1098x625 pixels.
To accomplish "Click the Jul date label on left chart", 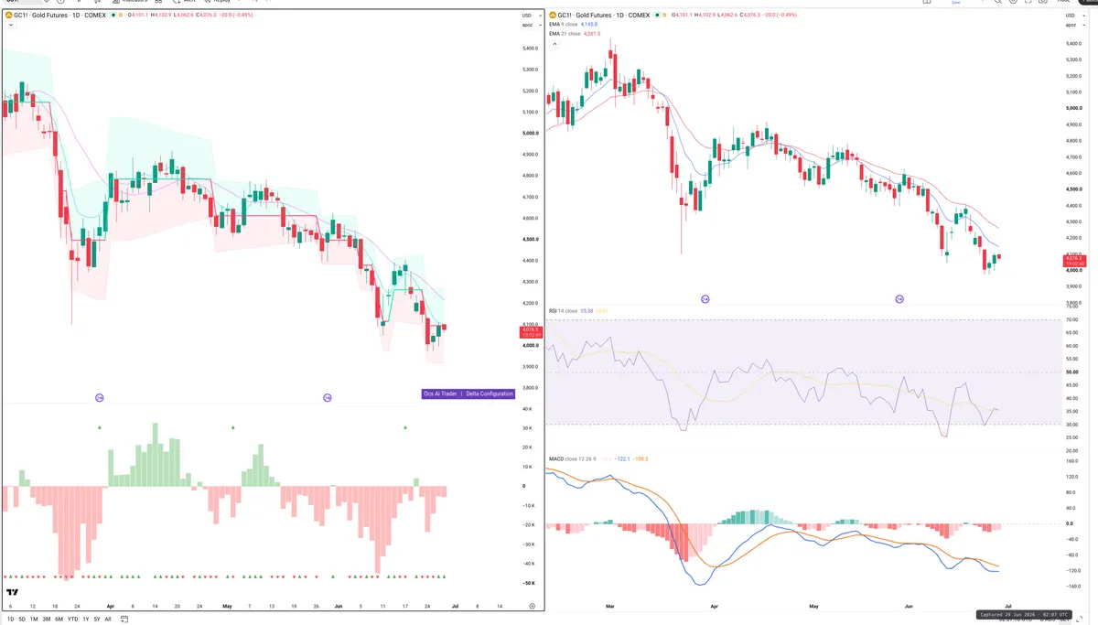I will point(454,607).
